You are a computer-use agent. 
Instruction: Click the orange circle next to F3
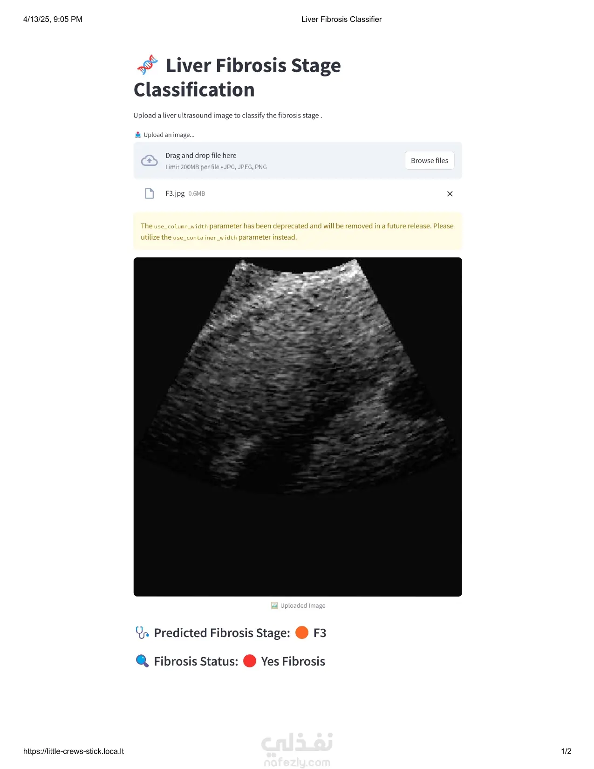(x=302, y=632)
